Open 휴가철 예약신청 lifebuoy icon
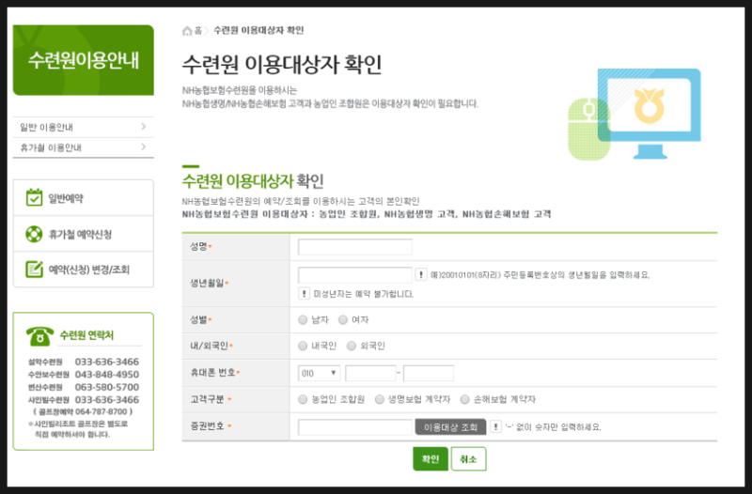The height and width of the screenshot is (494, 752). point(34,234)
